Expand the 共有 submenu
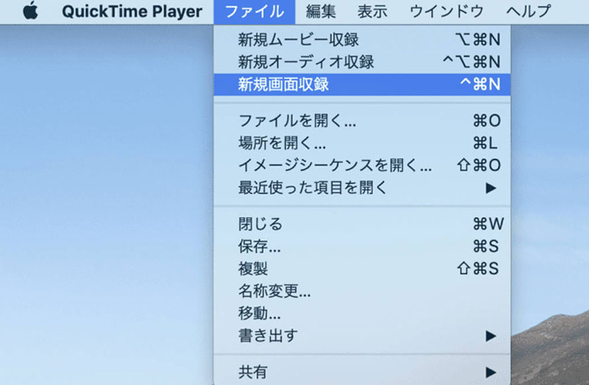 point(362,372)
